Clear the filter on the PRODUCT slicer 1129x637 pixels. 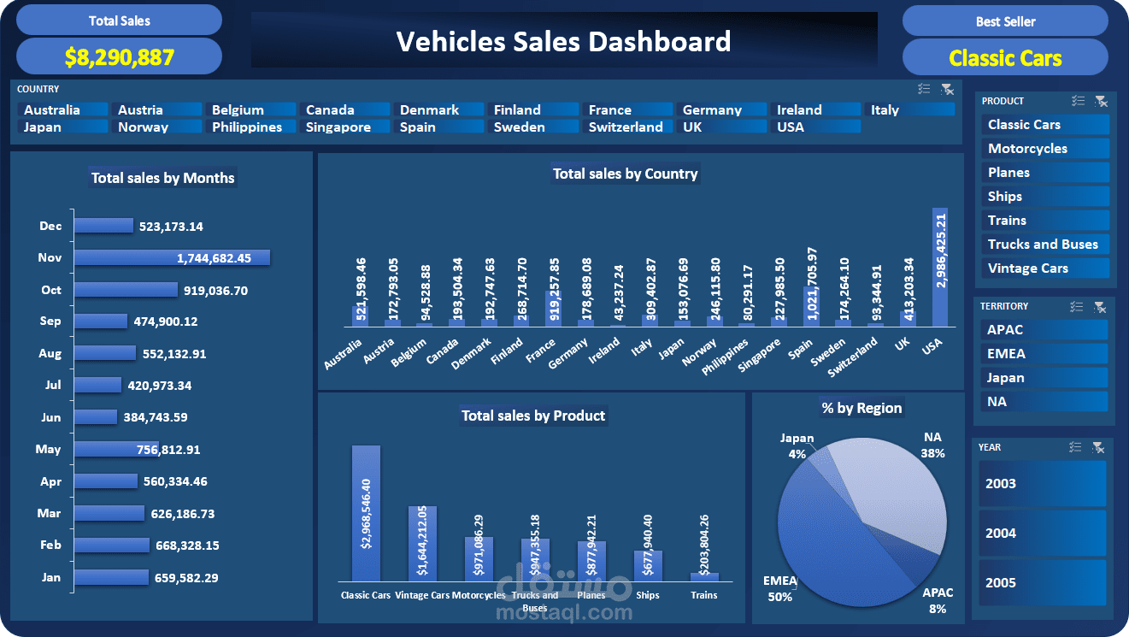pos(1102,101)
